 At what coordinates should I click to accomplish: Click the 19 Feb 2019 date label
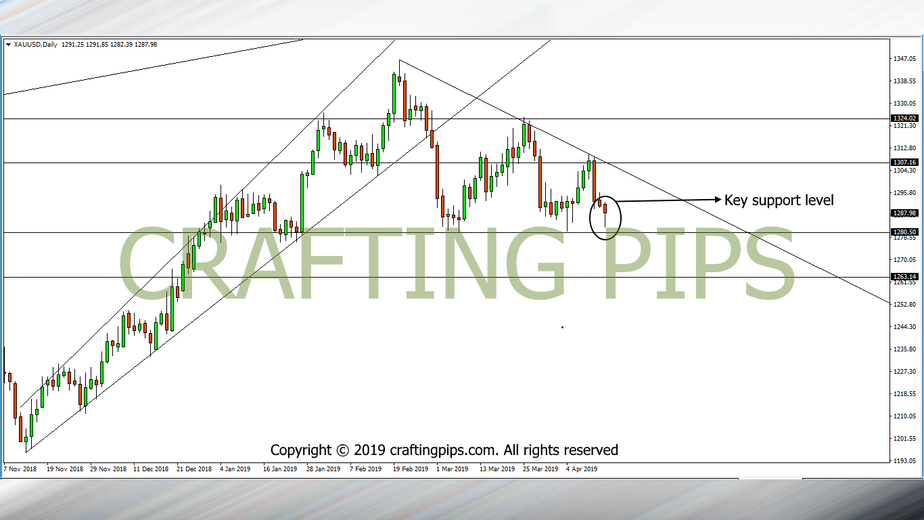pyautogui.click(x=410, y=469)
